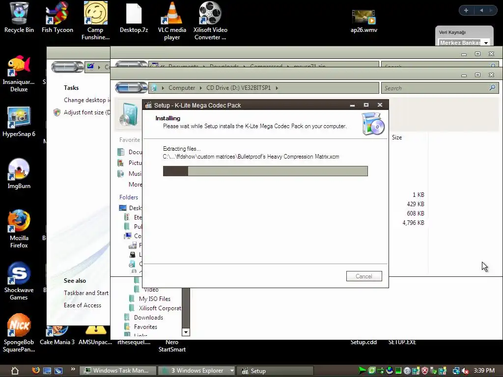This screenshot has width=503, height=377.
Task: Click back/forward nav buttons in CD Drive window
Action: tap(131, 87)
